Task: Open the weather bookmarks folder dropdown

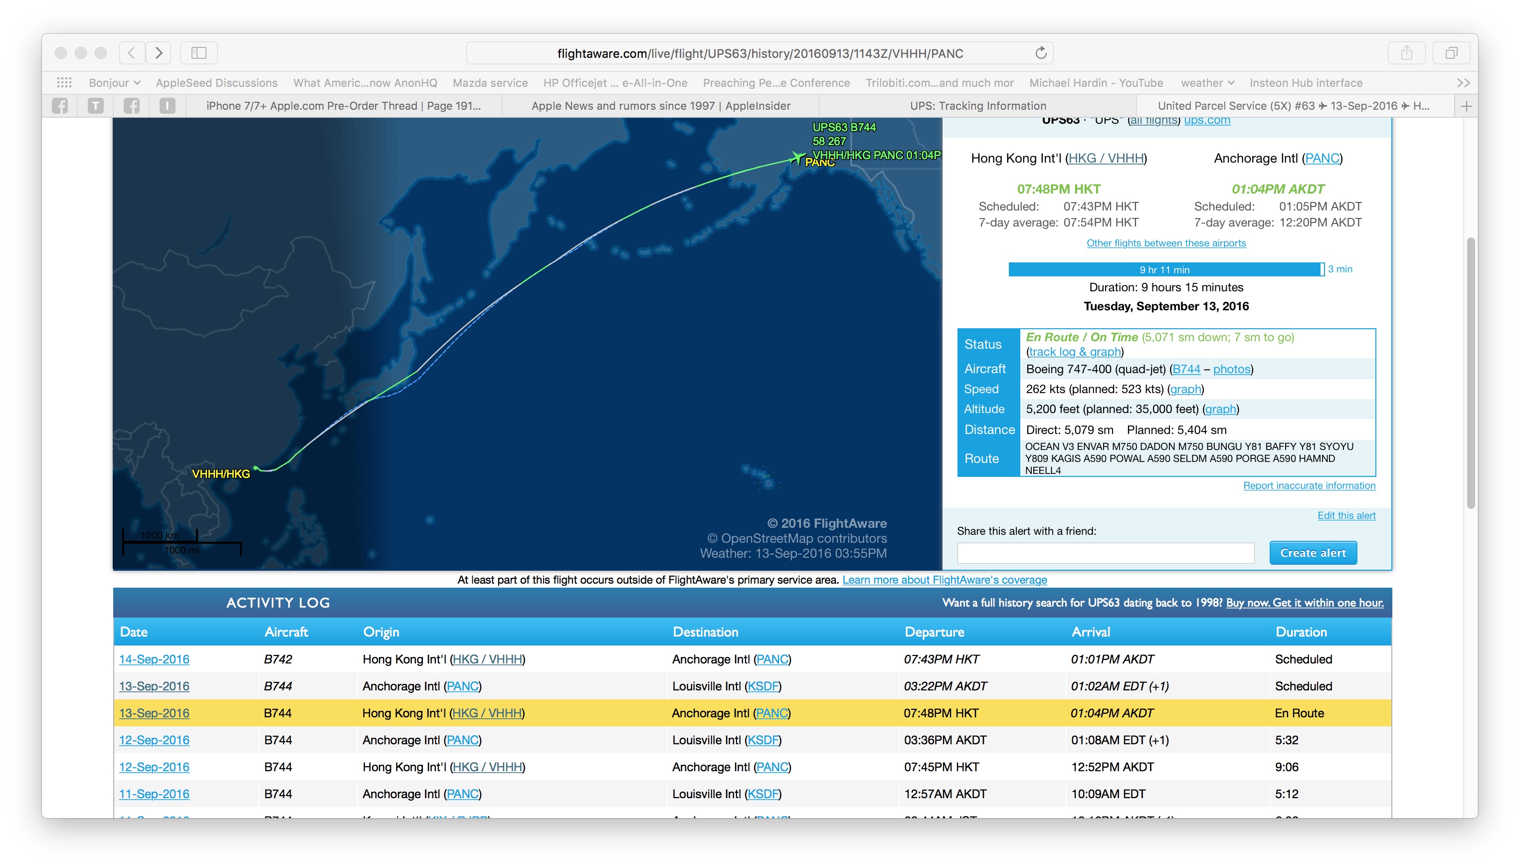Action: [1207, 83]
